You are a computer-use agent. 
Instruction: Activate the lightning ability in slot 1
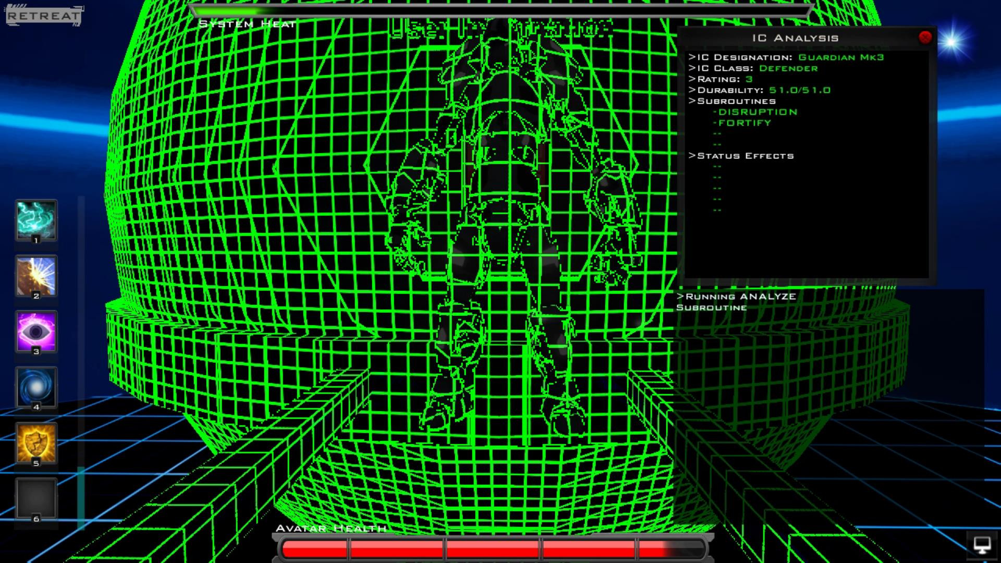click(x=36, y=220)
